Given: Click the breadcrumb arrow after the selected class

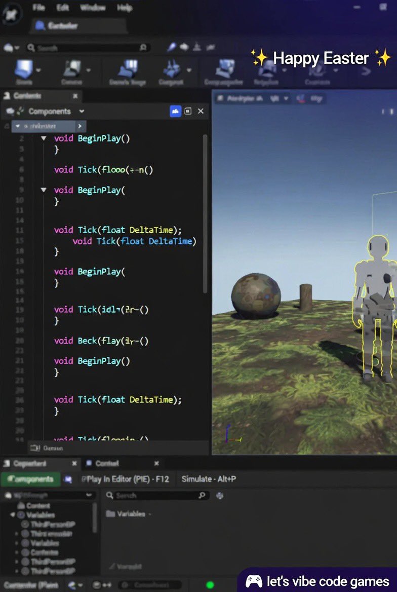Looking at the screenshot, I should click(80, 126).
